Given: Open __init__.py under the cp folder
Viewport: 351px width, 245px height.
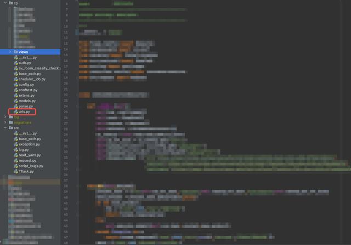Looking at the screenshot, I should click(27, 57).
